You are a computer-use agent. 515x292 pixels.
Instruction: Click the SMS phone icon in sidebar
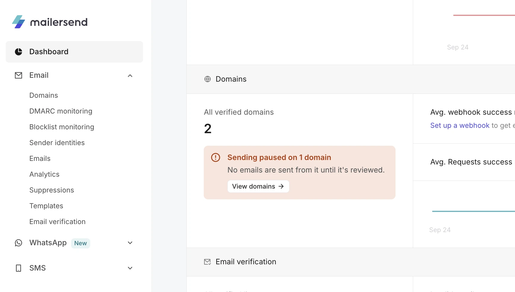click(19, 268)
